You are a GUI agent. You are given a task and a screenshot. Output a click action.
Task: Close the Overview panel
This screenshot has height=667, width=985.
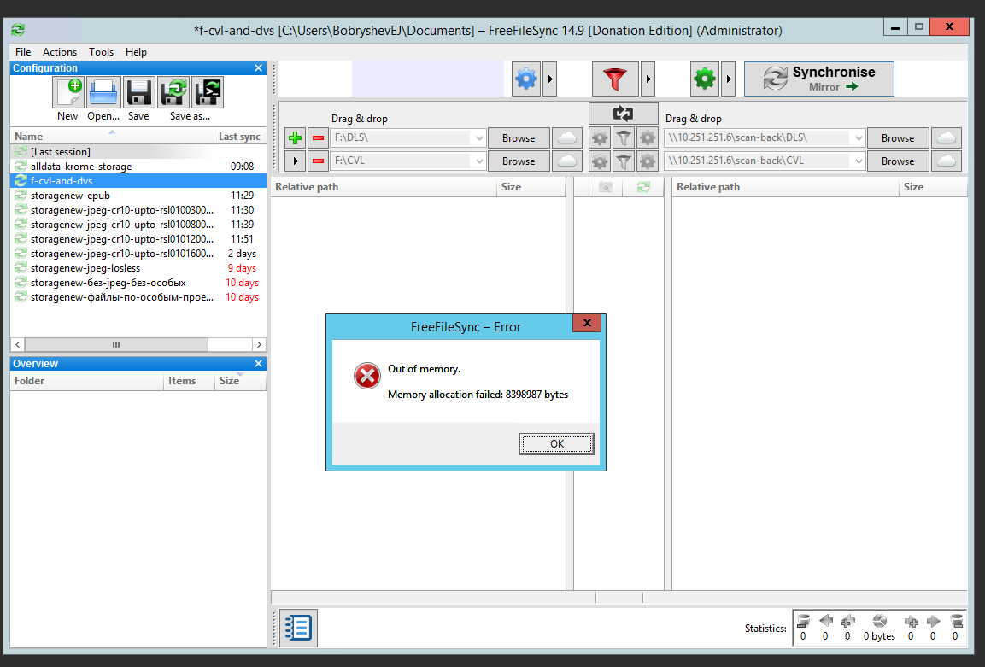[258, 364]
